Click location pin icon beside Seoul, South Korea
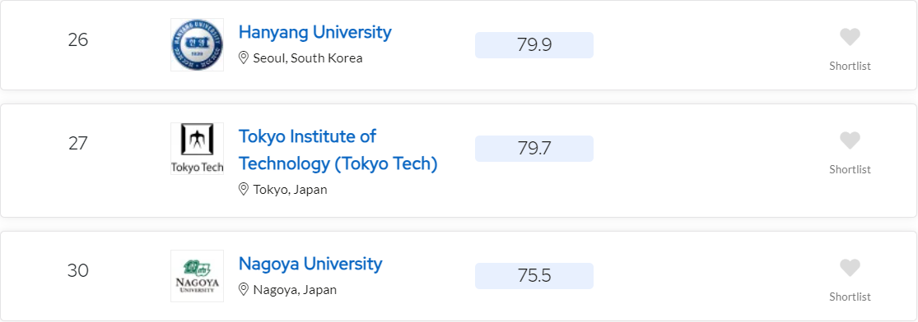The image size is (918, 322). 244,57
